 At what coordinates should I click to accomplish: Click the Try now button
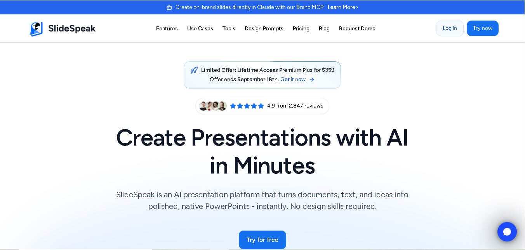click(483, 28)
